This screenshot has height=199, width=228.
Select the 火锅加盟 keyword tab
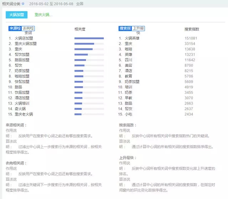[x=16, y=15]
